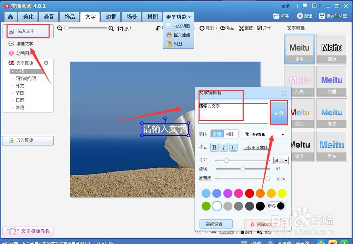Open 九格切图 grid cut tool

pyautogui.click(x=178, y=26)
